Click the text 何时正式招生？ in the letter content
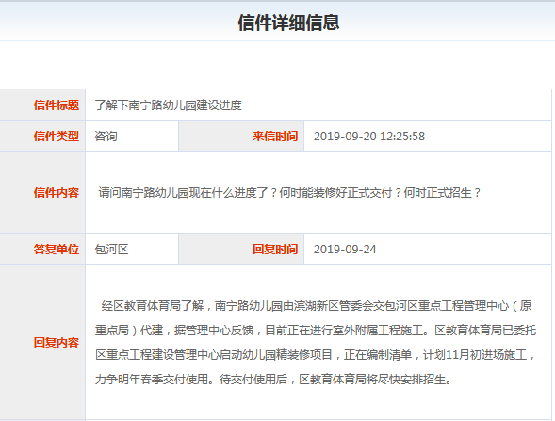The image size is (555, 421). pos(443,193)
